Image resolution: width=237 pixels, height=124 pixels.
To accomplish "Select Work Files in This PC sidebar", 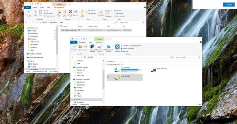I will click(x=79, y=76).
